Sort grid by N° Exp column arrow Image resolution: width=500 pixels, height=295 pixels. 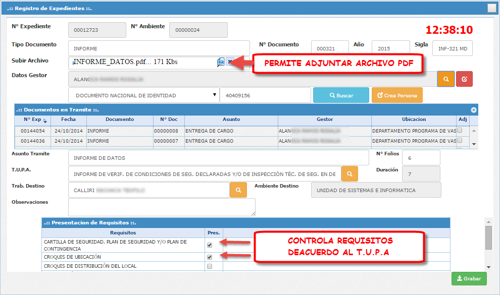pyautogui.click(x=45, y=121)
